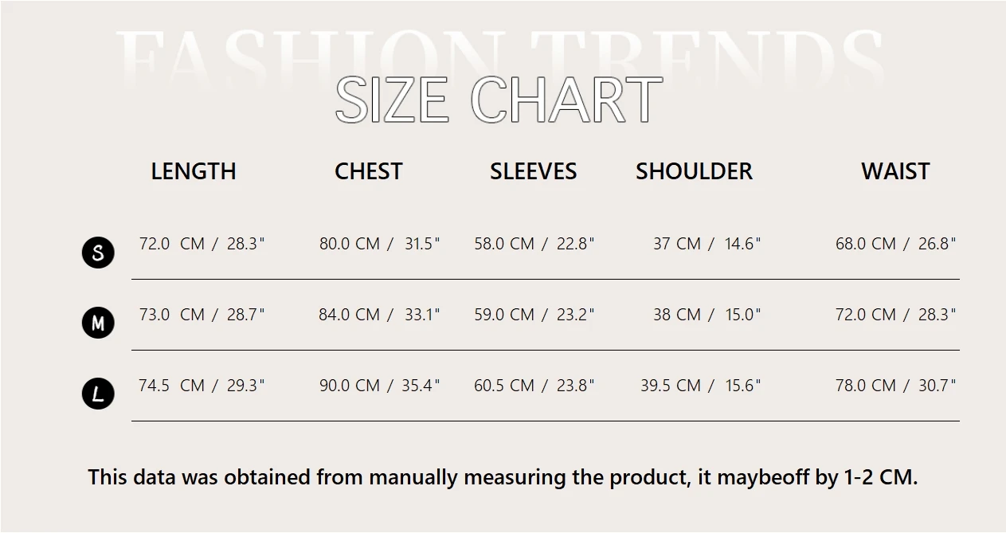The width and height of the screenshot is (1006, 533).
Task: Click the SIZE CHART title text
Action: [x=499, y=100]
